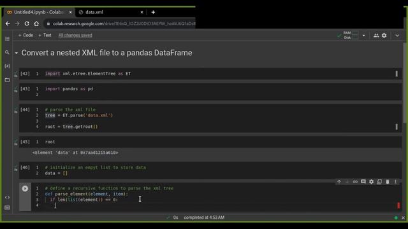Open cell editor settings gear
408x229 pixels.
371,182
